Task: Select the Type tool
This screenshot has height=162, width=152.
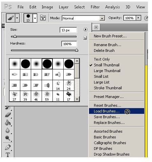Action: [8, 155]
